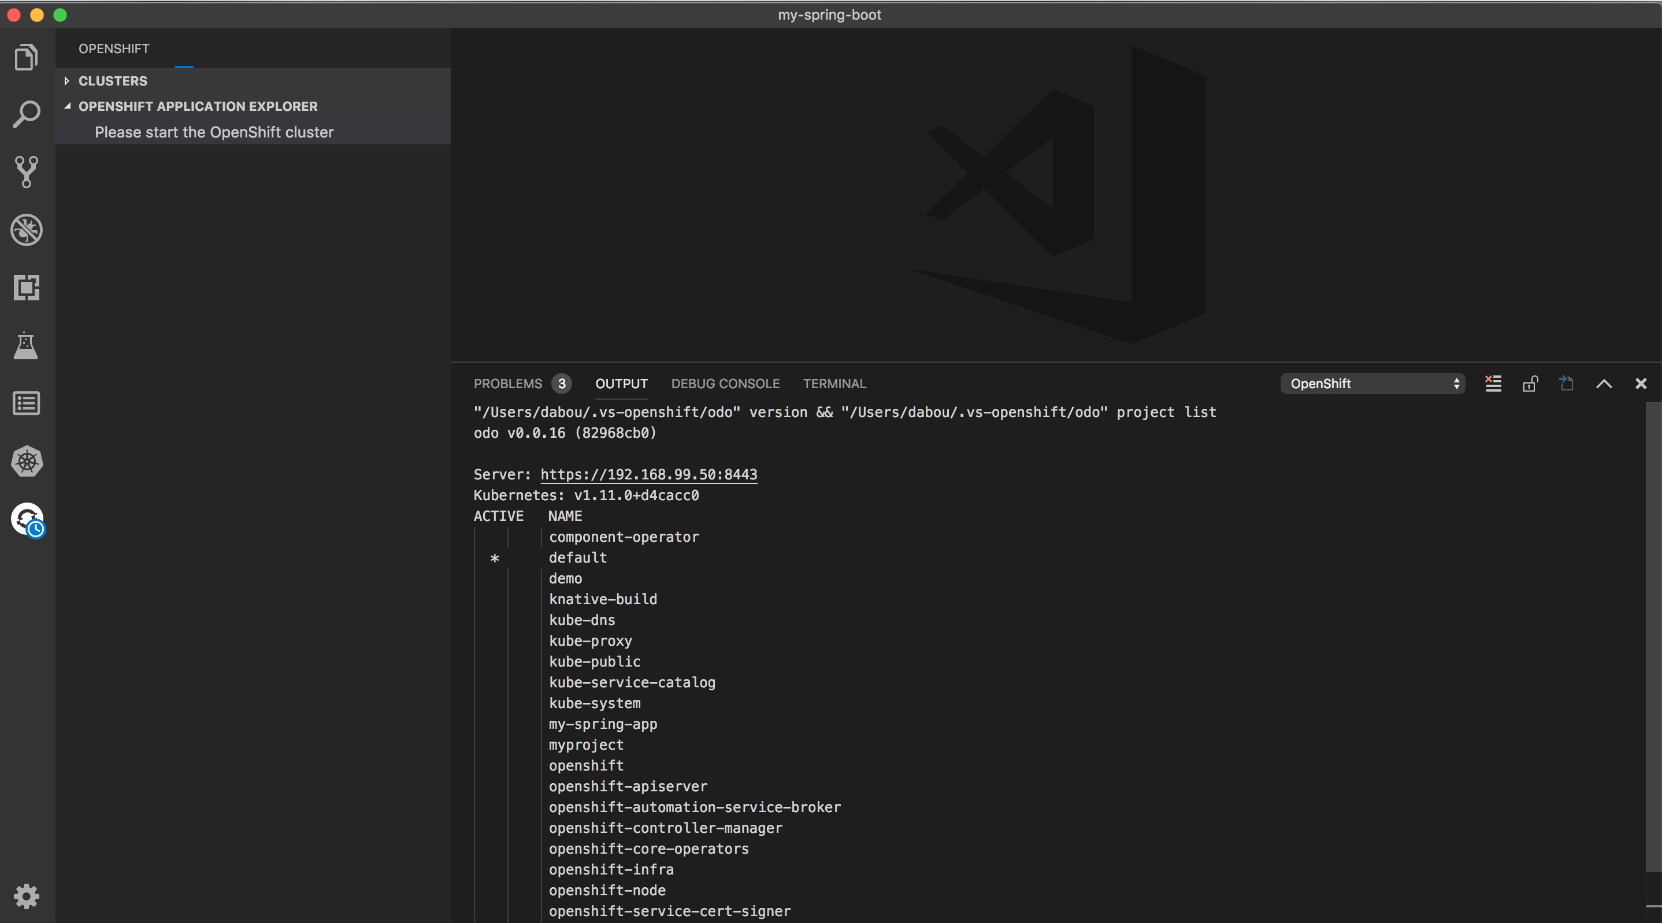
Task: Toggle output auto-scroll lock
Action: point(1530,384)
